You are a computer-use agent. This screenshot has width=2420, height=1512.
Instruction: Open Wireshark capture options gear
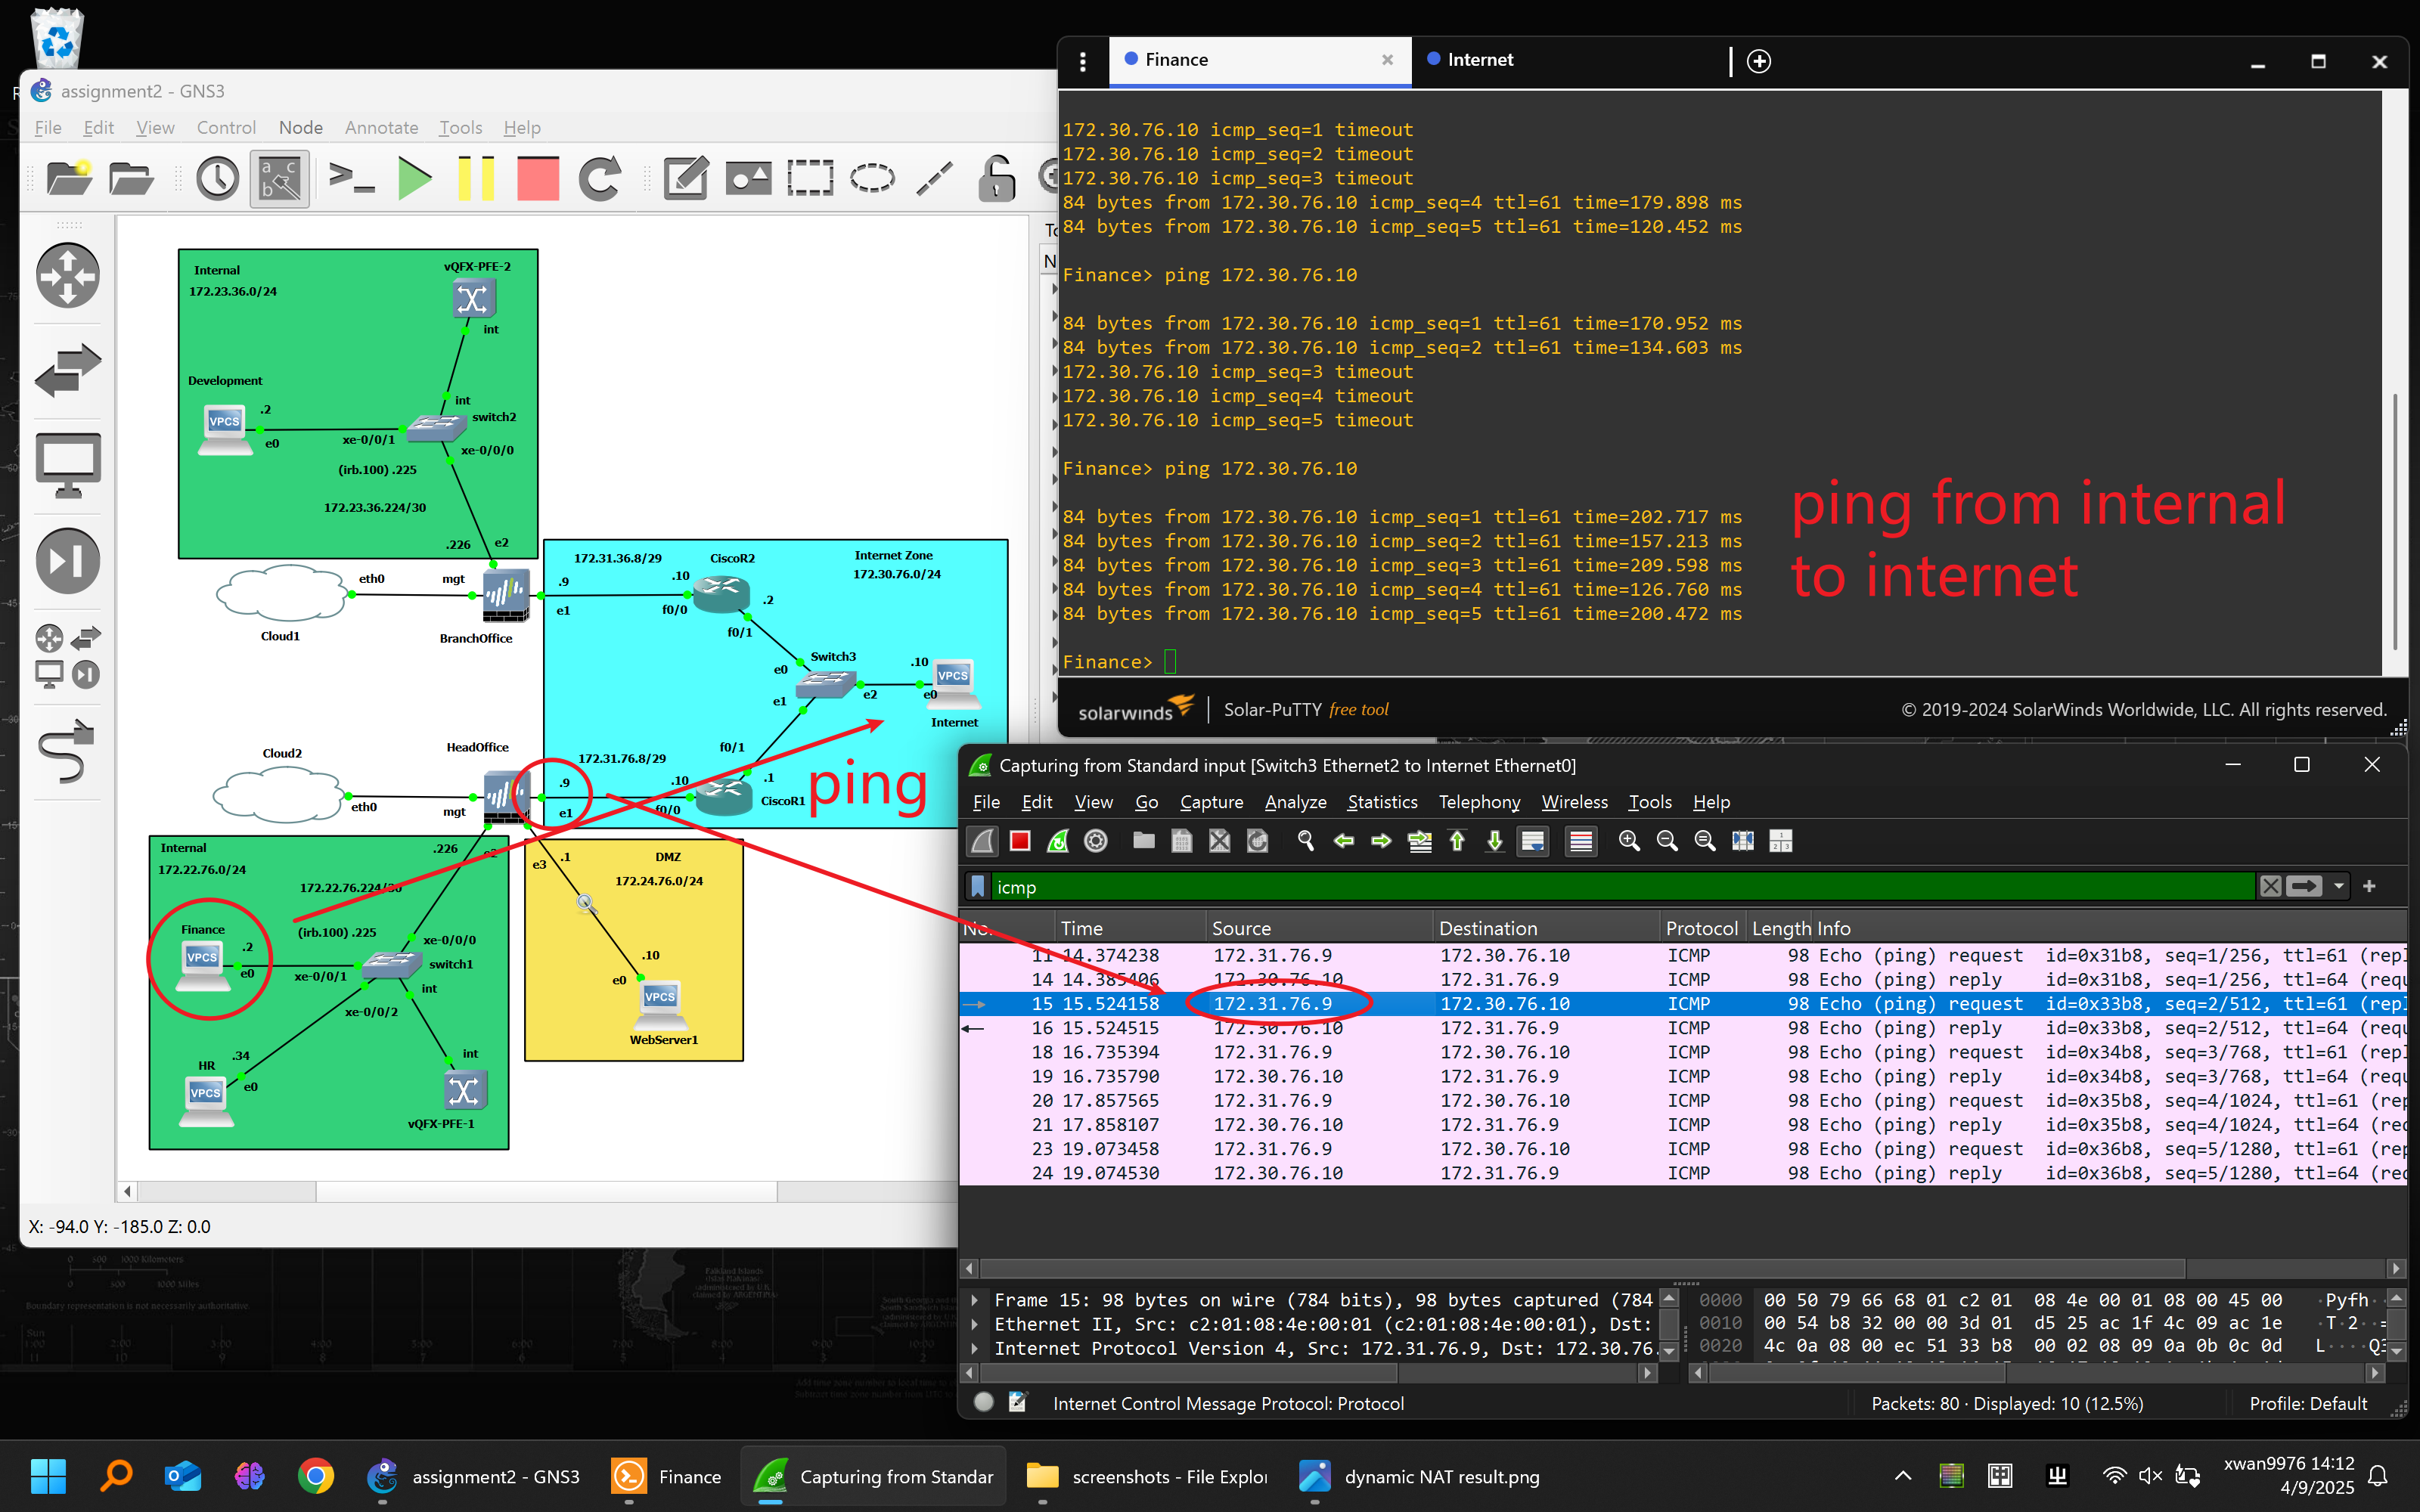pos(1096,841)
